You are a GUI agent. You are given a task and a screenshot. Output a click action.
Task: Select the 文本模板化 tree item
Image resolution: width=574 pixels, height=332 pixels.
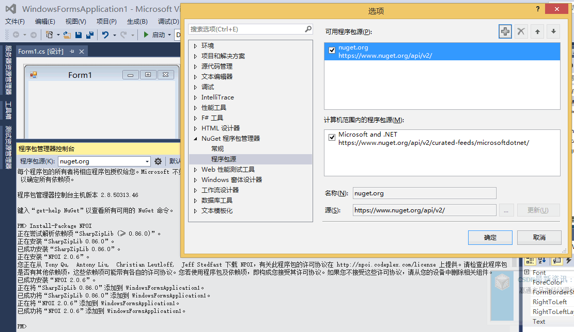pyautogui.click(x=216, y=211)
